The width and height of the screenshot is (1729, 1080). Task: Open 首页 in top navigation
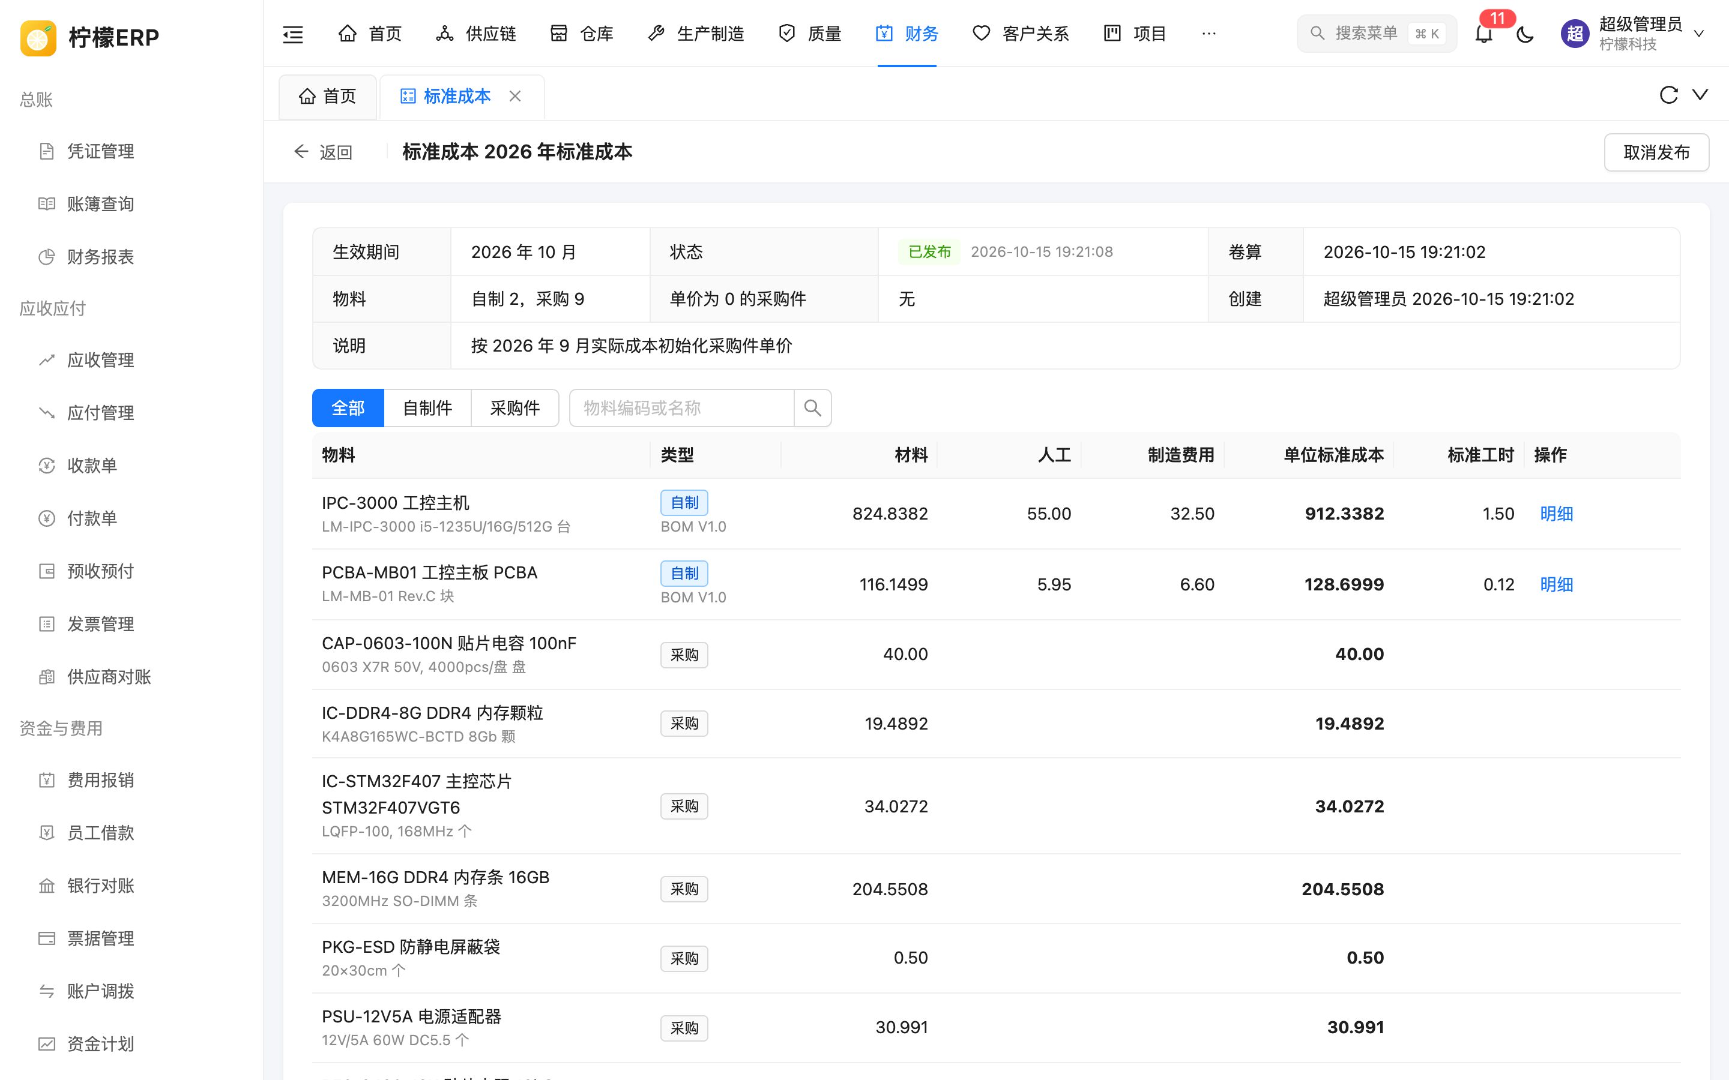370,34
